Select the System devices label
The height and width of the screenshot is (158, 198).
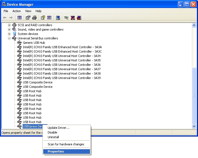click(28, 34)
